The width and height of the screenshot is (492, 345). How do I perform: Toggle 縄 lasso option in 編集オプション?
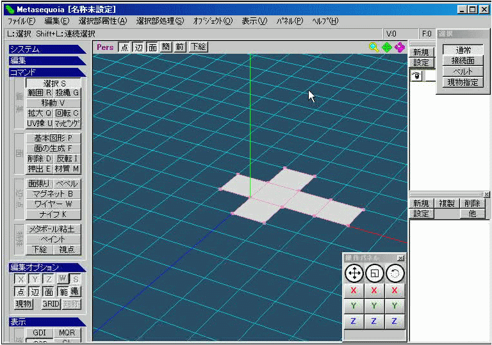75,292
